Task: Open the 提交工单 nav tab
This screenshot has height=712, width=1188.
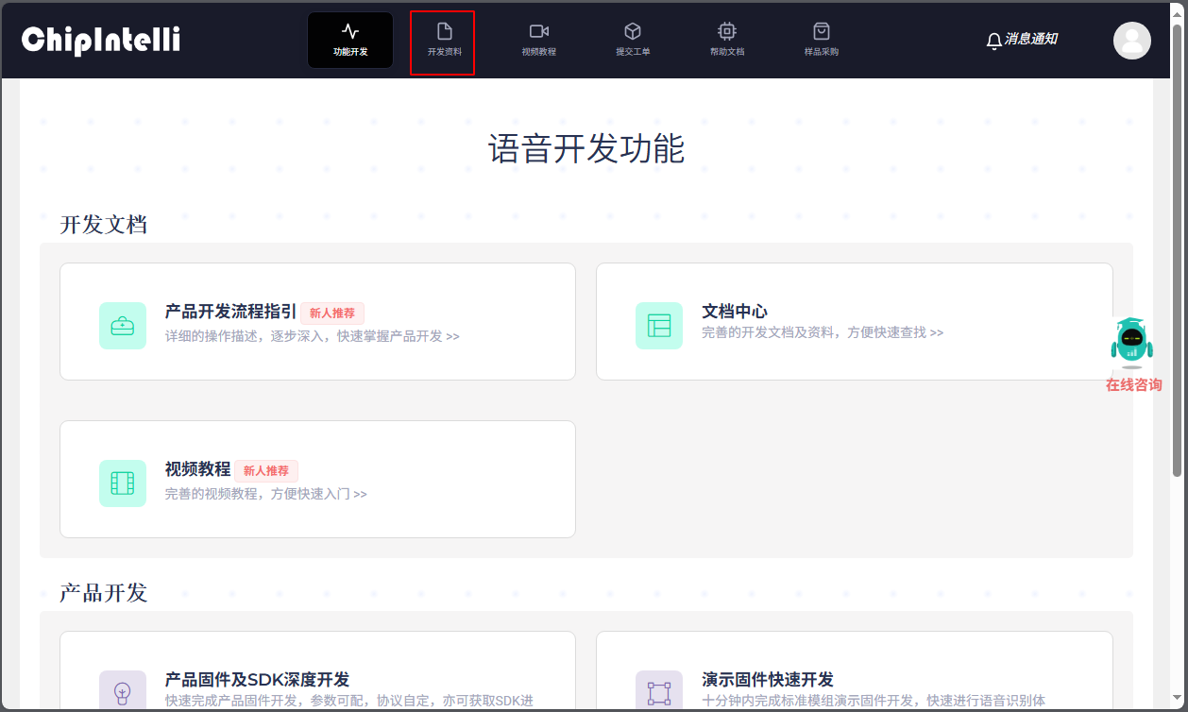Action: pyautogui.click(x=633, y=40)
